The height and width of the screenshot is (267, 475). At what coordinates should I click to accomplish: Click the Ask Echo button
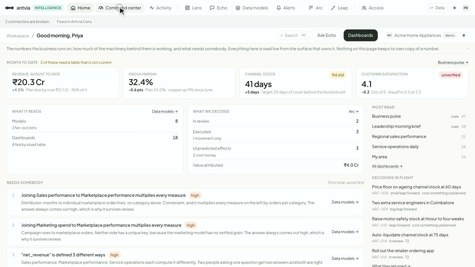tap(327, 35)
